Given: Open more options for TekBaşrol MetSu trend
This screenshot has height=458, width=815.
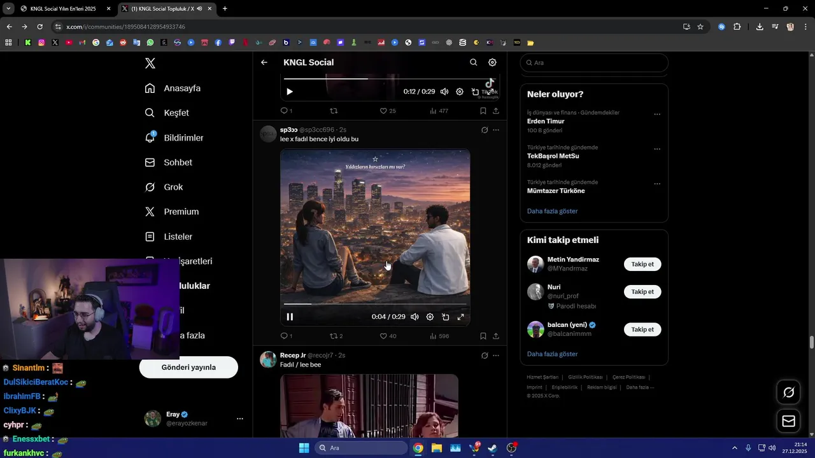Looking at the screenshot, I should pyautogui.click(x=657, y=149).
